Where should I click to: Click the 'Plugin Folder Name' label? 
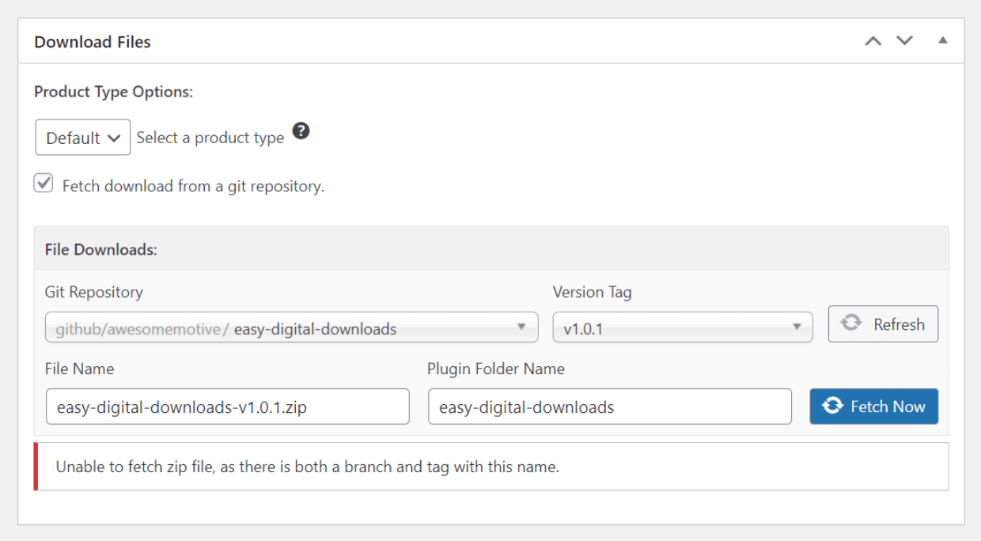pyautogui.click(x=496, y=369)
